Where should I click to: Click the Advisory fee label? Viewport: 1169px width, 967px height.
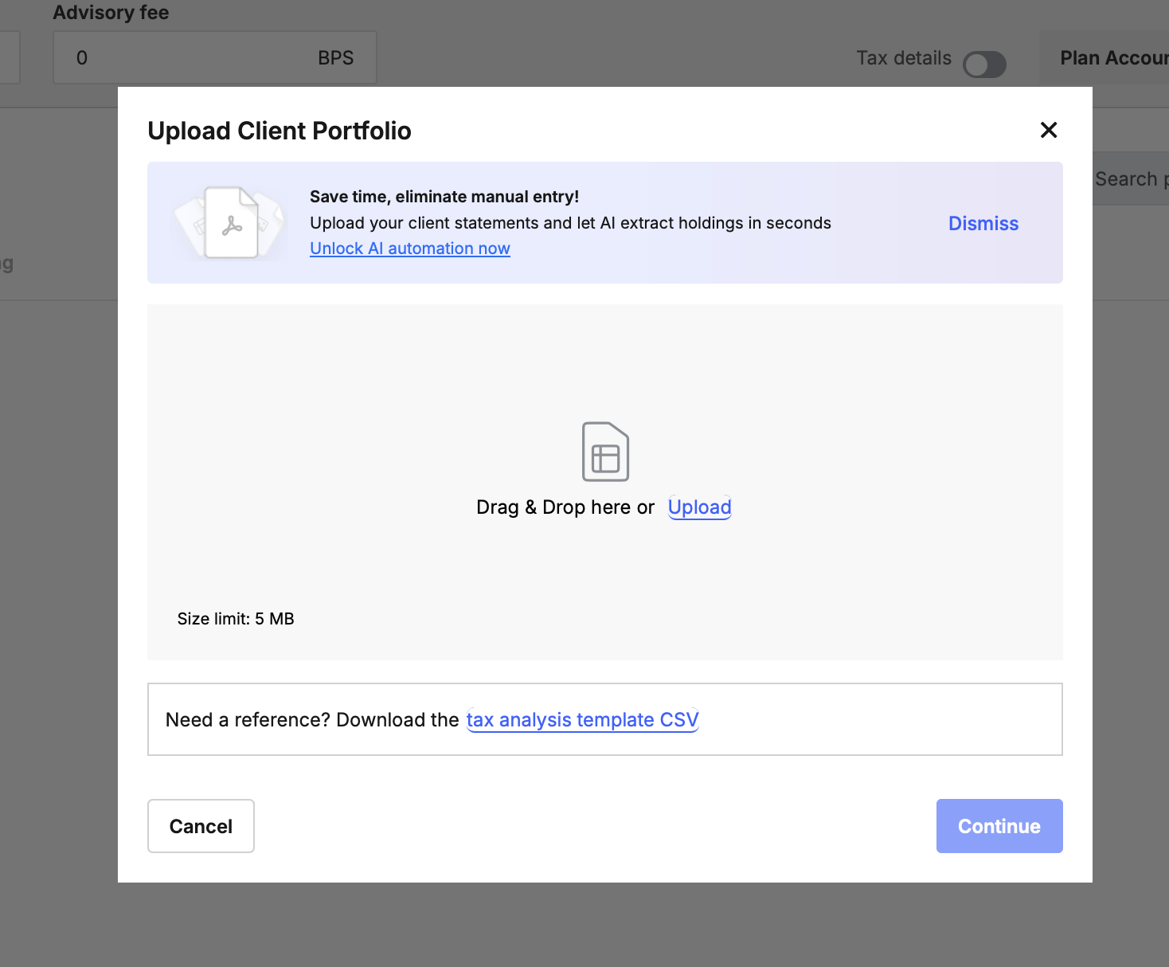click(x=111, y=13)
